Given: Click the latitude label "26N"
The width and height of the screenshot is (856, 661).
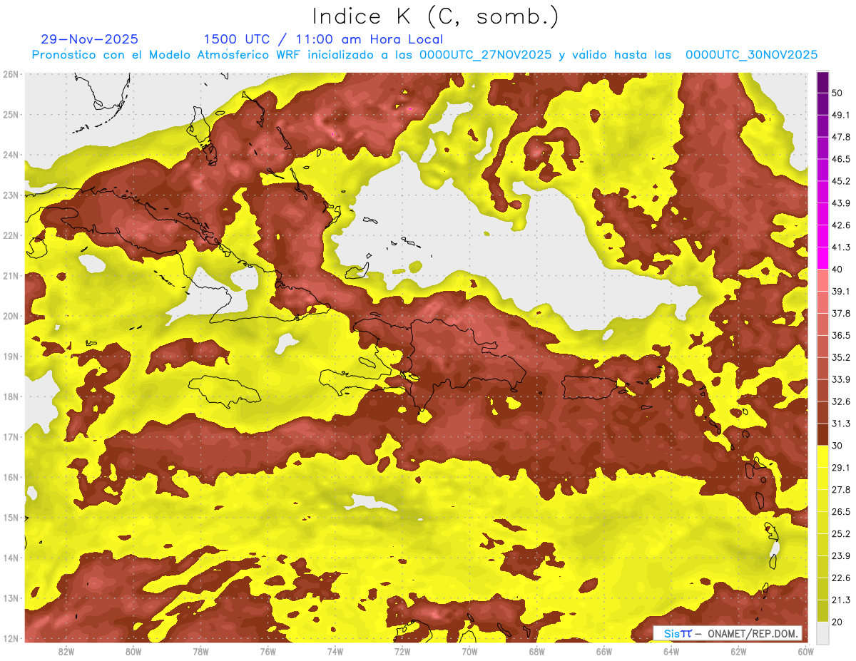Looking at the screenshot, I should point(11,74).
